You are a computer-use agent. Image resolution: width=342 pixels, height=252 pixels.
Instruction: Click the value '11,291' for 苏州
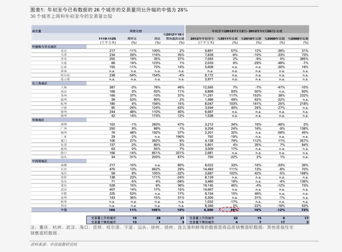[208, 95]
